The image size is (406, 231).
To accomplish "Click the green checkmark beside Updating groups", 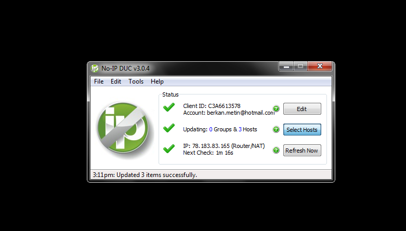I will tap(169, 128).
